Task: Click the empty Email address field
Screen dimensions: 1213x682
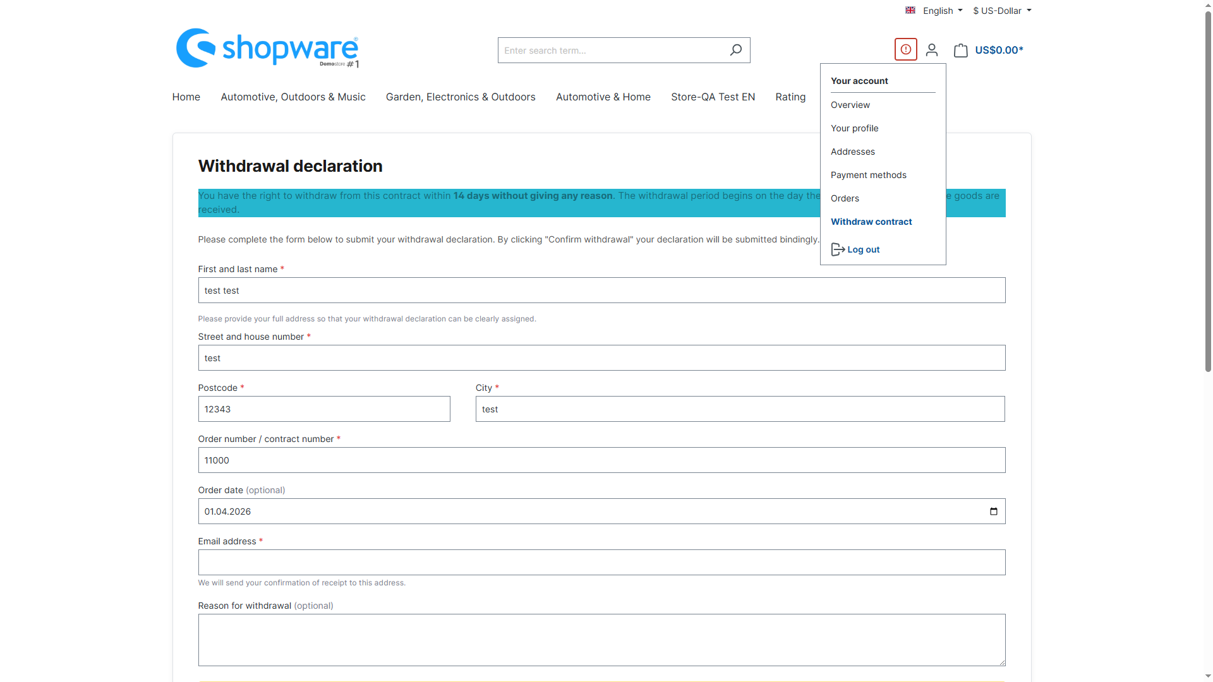Action: 601,563
